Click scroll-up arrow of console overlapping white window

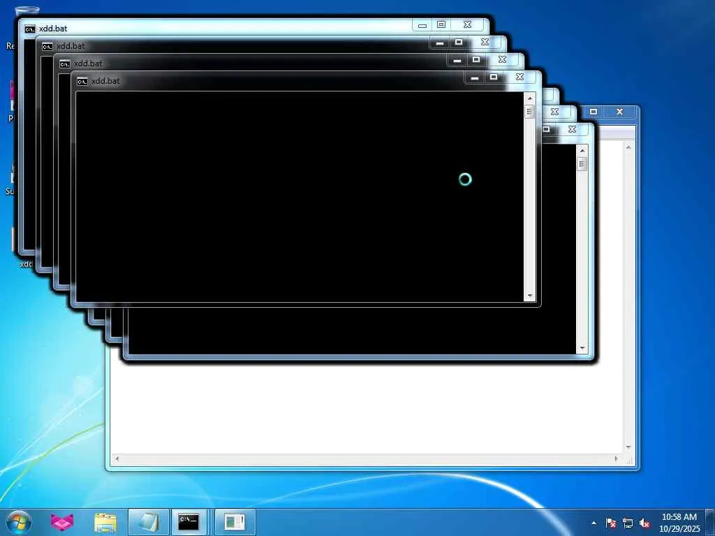click(x=582, y=151)
